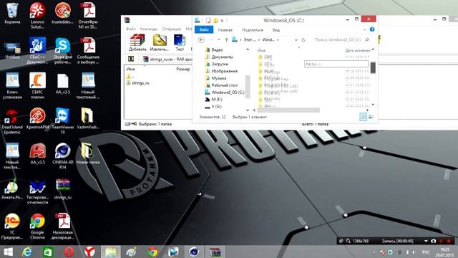Click New folder icon in Explorer title bar
Screen dimensions: 458x258
[215, 21]
